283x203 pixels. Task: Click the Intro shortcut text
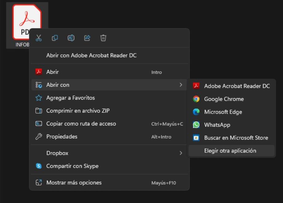coord(157,72)
